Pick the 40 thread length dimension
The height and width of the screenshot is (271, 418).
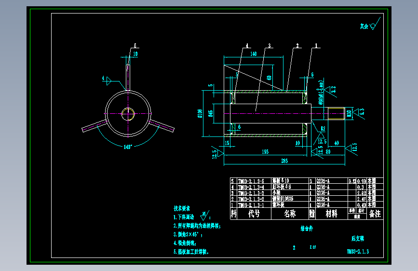[337, 143]
